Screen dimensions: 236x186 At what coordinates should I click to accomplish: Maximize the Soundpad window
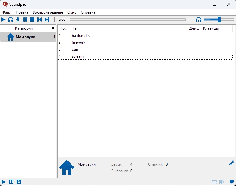tap(214, 4)
